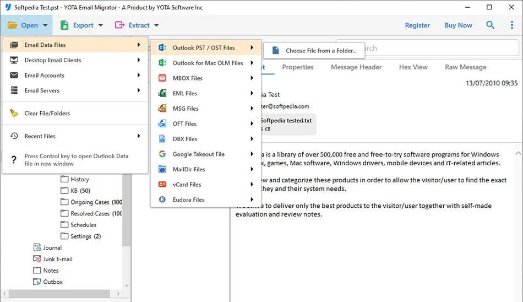Select Choose File from a Folder option

pos(314,51)
